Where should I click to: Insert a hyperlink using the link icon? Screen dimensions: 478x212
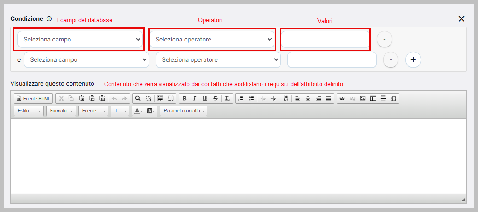[342, 99]
